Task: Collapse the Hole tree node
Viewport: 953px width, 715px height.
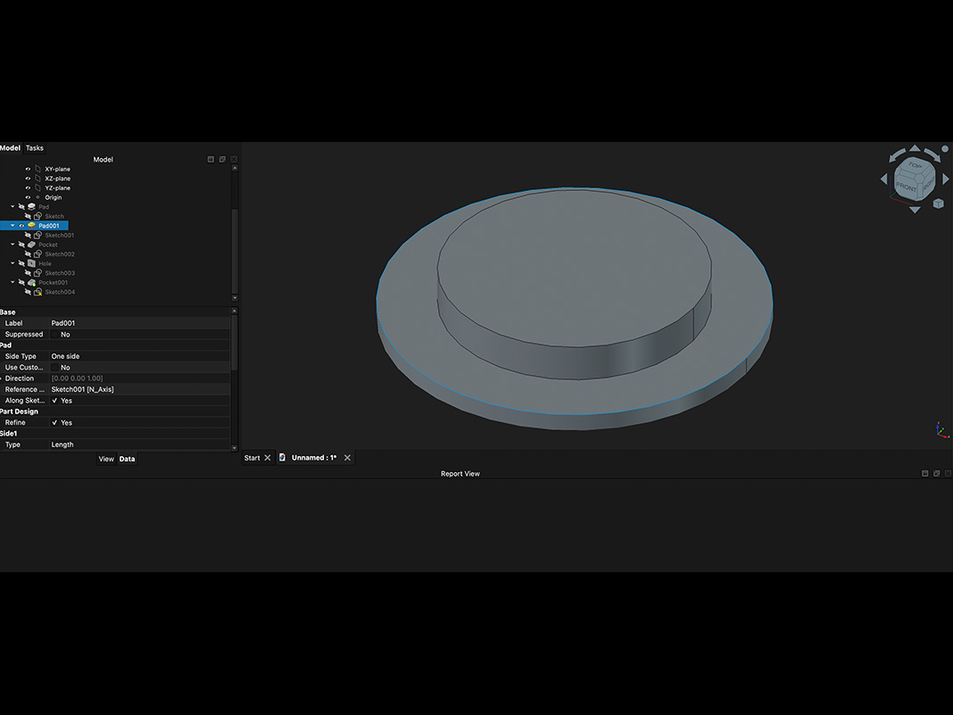Action: (x=12, y=263)
